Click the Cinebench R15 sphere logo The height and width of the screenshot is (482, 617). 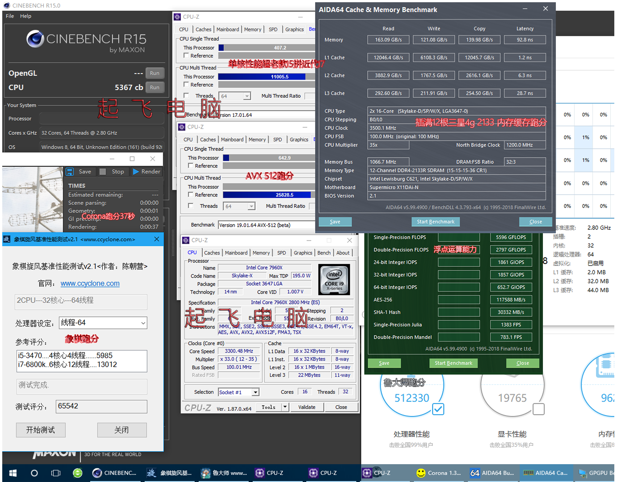[x=35, y=39]
